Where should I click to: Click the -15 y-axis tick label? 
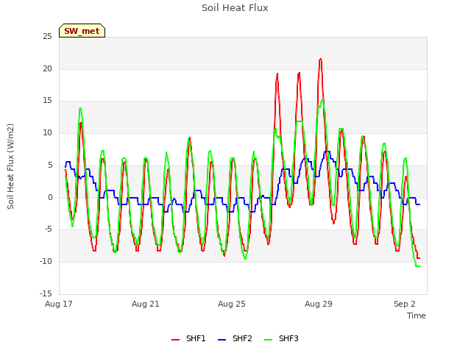coord(46,293)
